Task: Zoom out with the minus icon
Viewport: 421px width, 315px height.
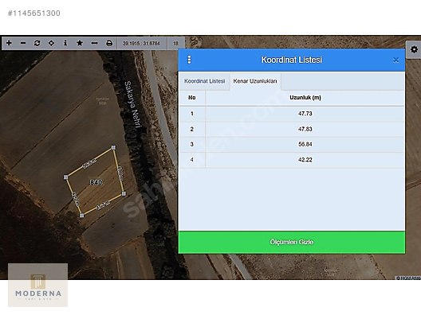Action: [23, 43]
